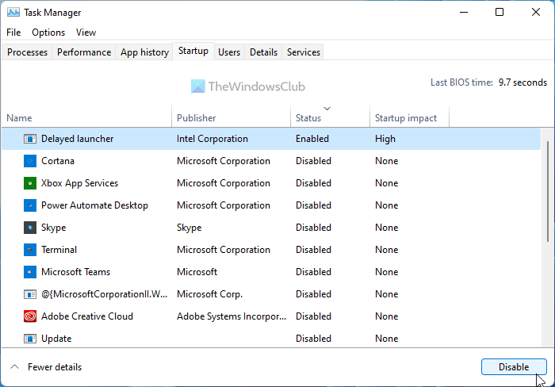
Task: Click the vertical scrollbar thumb
Action: pyautogui.click(x=548, y=192)
